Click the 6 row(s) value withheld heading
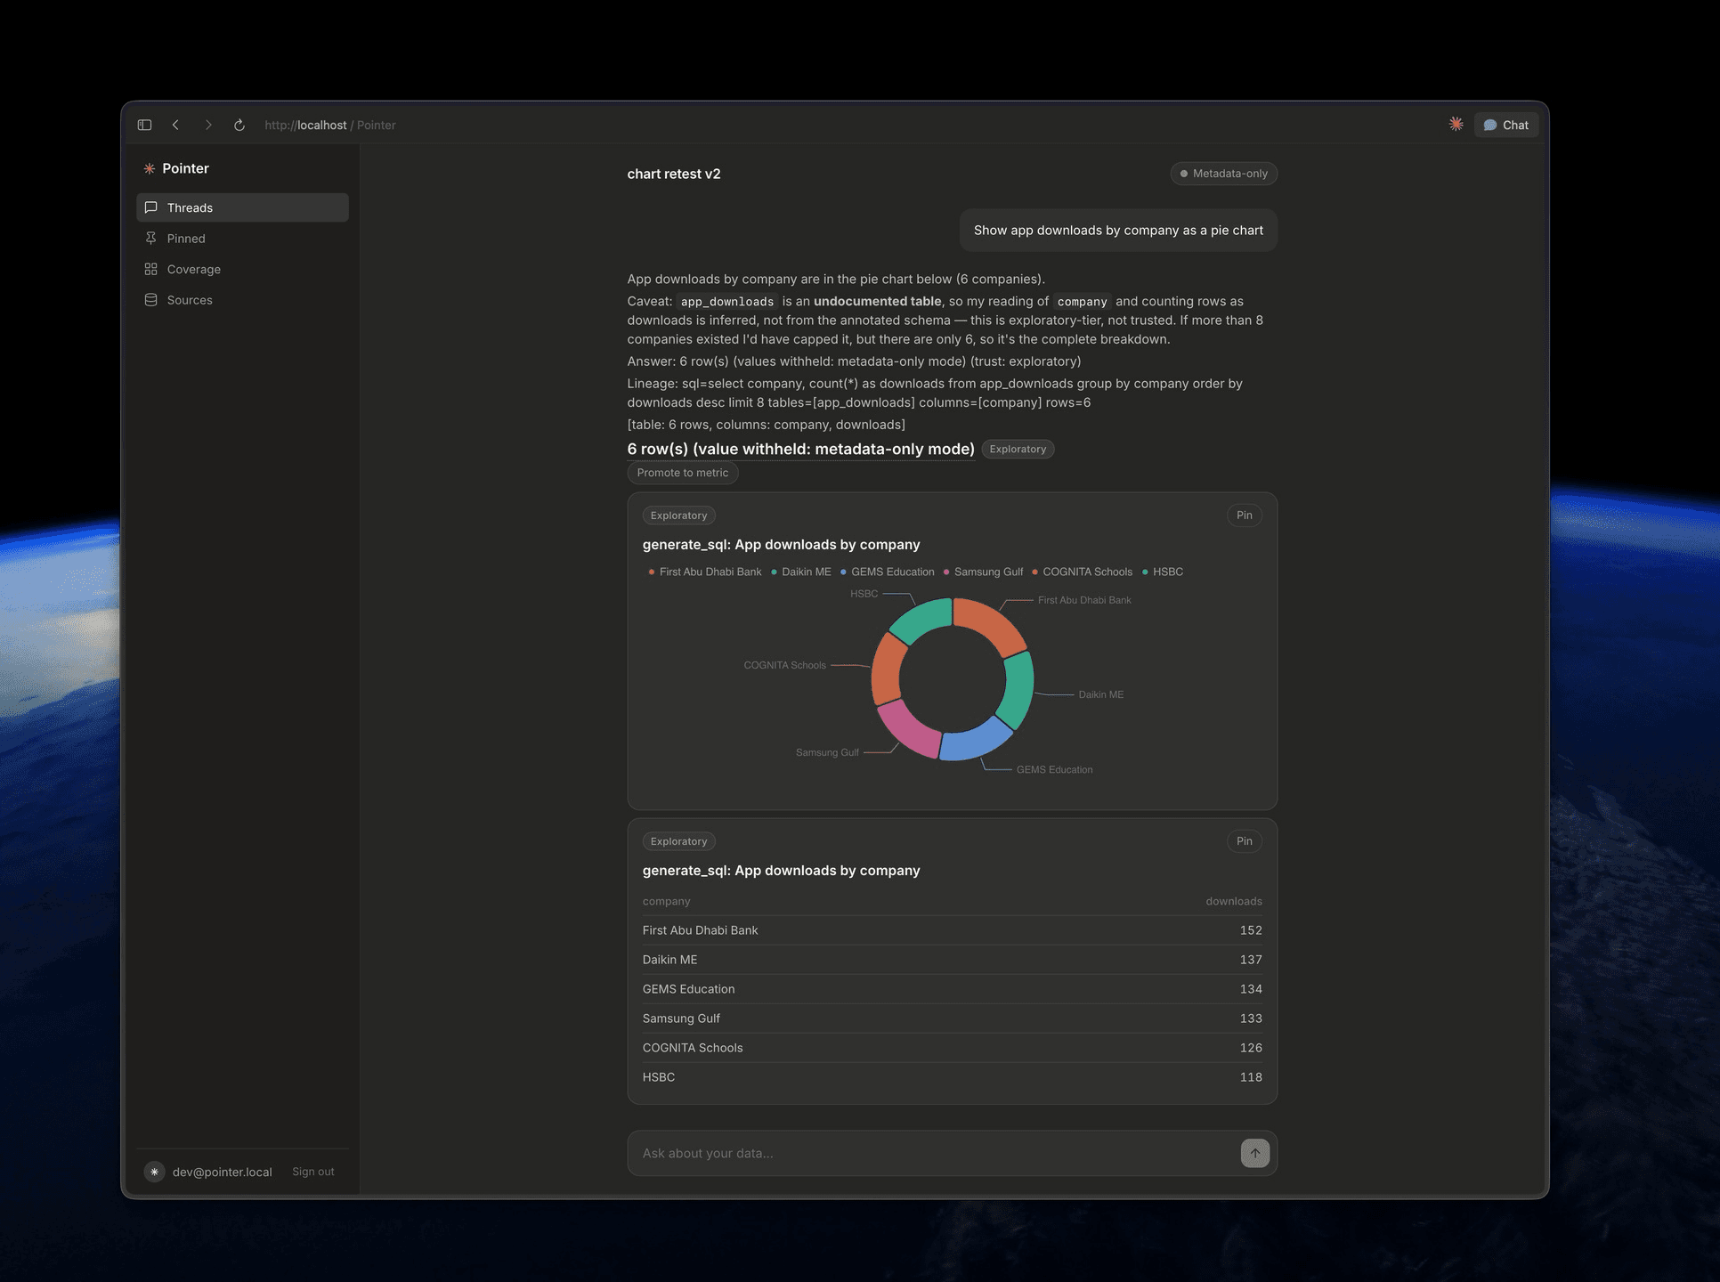1720x1282 pixels. pyautogui.click(x=800, y=450)
